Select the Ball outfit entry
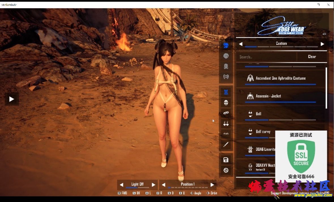This screenshot has height=202, width=334. pos(281,114)
